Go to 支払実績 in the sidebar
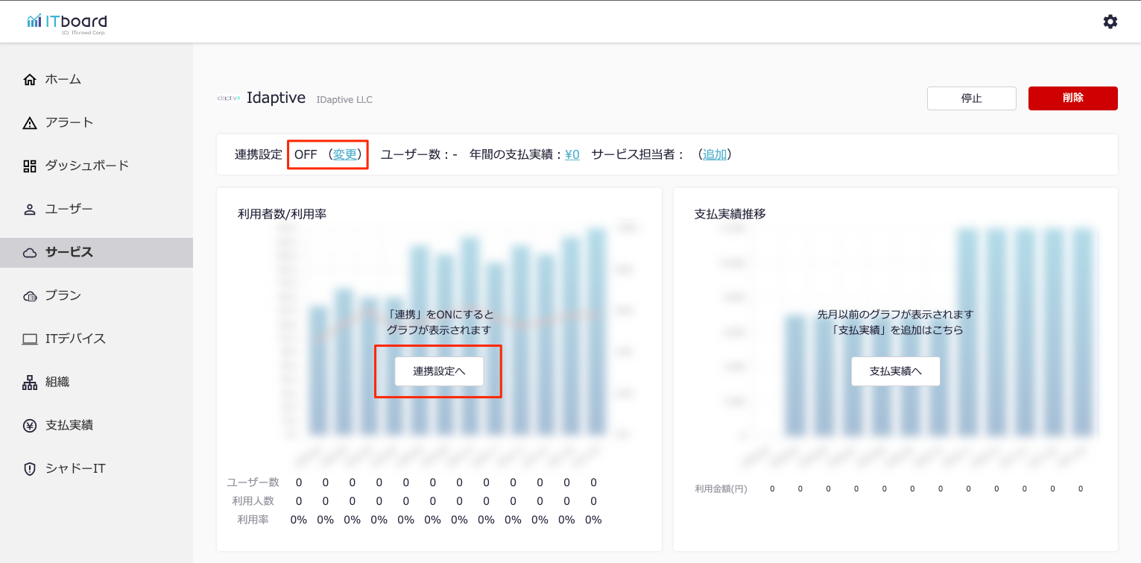Image resolution: width=1141 pixels, height=563 pixels. pos(69,425)
